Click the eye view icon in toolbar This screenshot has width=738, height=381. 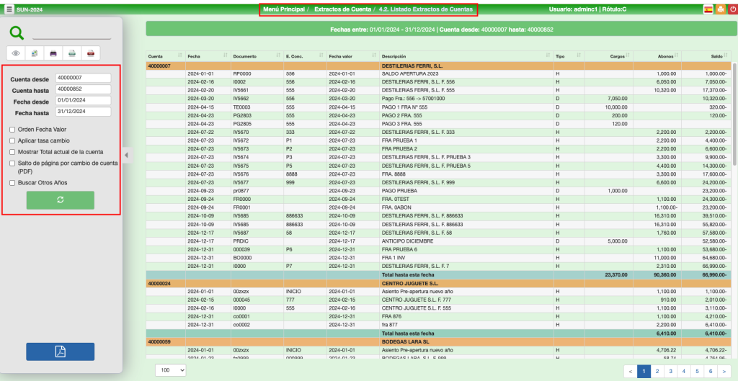pos(16,53)
